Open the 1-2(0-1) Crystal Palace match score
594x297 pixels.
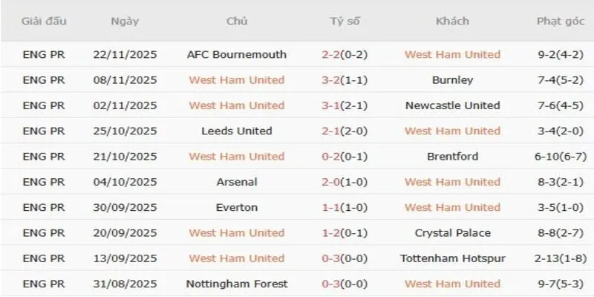[x=345, y=233]
